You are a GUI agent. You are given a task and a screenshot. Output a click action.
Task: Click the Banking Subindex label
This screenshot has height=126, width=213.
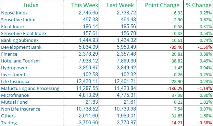20,40
